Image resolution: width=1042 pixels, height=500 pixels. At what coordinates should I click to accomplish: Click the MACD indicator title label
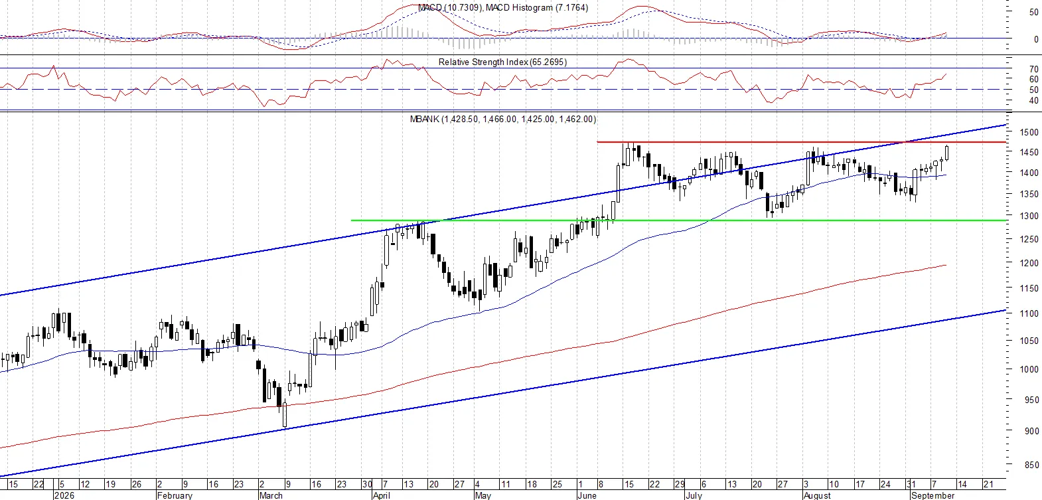tap(502, 7)
